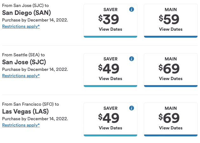Click the info icon on San Diego Saver fare
The image size is (200, 143).
point(132,9)
